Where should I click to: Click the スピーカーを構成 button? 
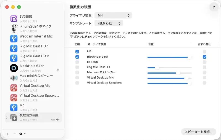click(x=199, y=132)
